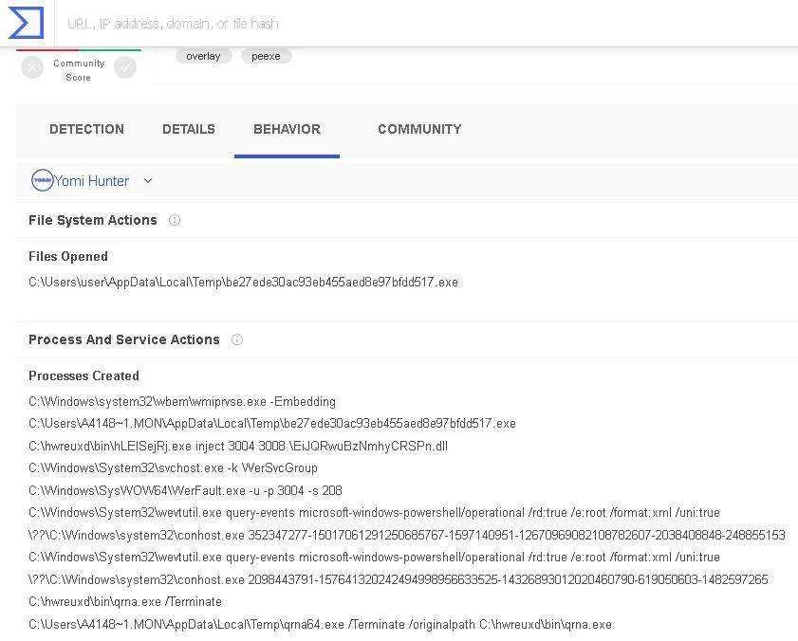Click the Community Score label
This screenshot has width=798, height=641.
point(79,70)
